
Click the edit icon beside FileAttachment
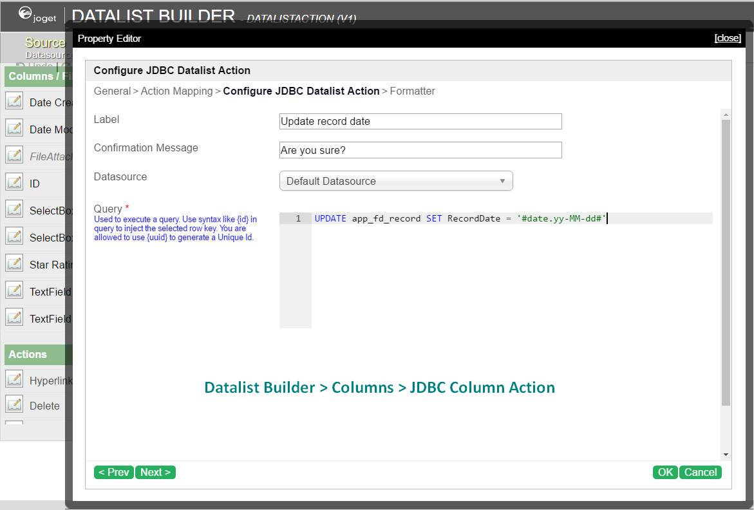(x=14, y=155)
